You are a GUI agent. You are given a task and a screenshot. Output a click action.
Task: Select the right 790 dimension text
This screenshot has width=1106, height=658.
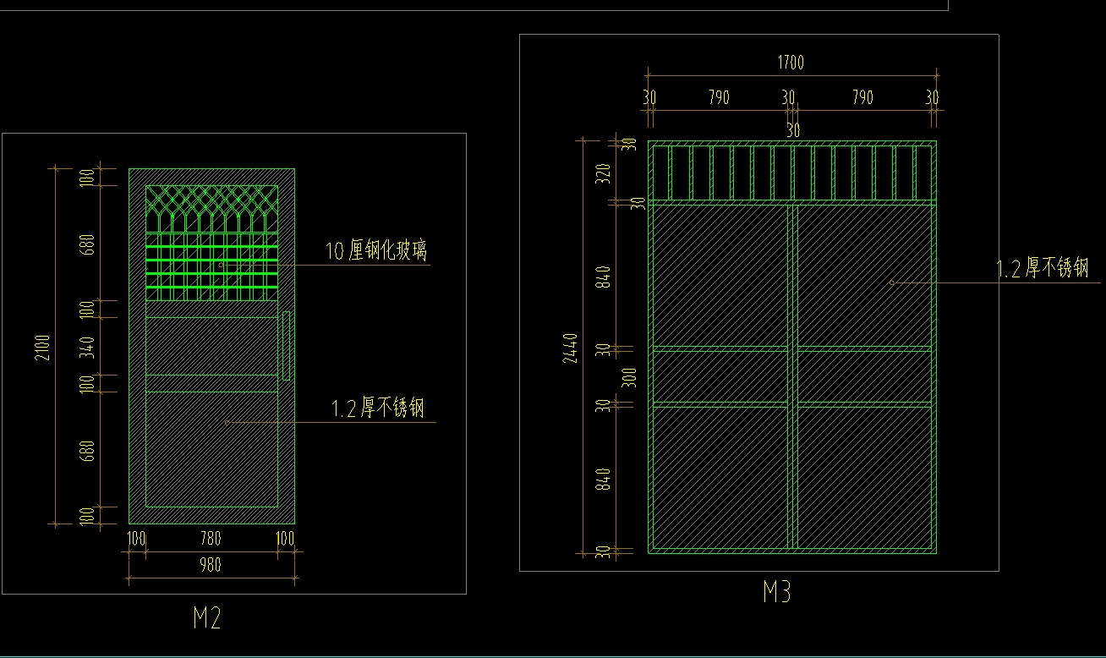[x=862, y=98]
